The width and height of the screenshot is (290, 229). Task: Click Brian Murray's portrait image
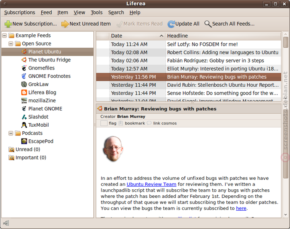[x=113, y=149]
